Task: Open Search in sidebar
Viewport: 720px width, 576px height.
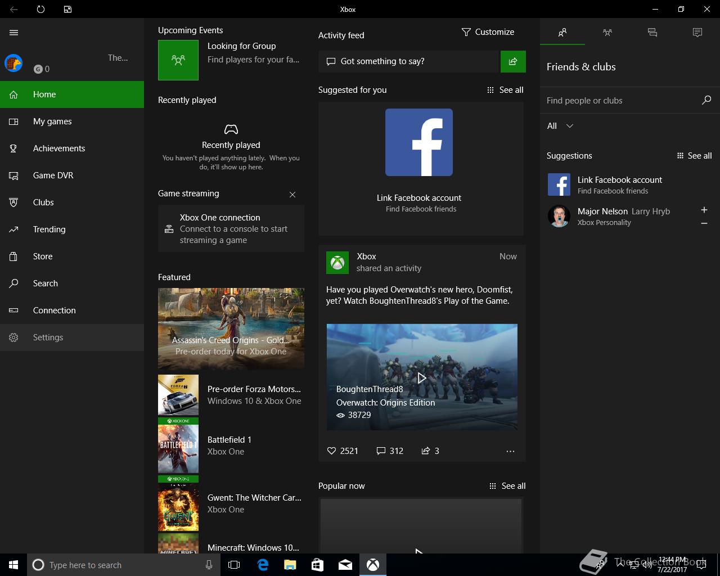Action: [x=72, y=283]
